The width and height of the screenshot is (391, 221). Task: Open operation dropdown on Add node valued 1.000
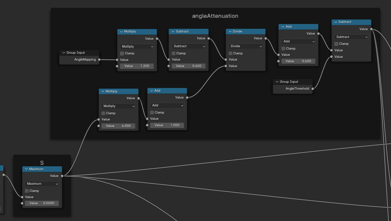tap(167, 105)
